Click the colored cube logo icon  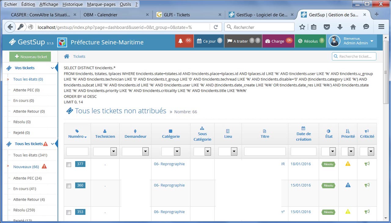coord(62,42)
